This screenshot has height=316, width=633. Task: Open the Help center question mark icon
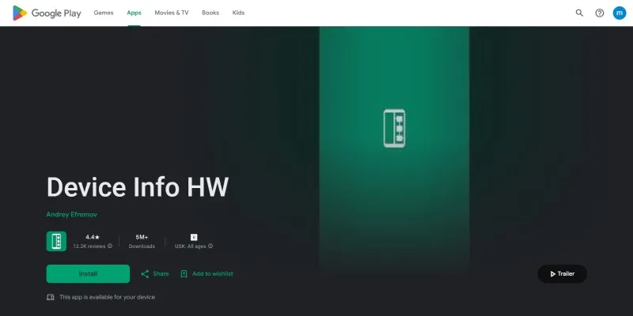click(600, 13)
